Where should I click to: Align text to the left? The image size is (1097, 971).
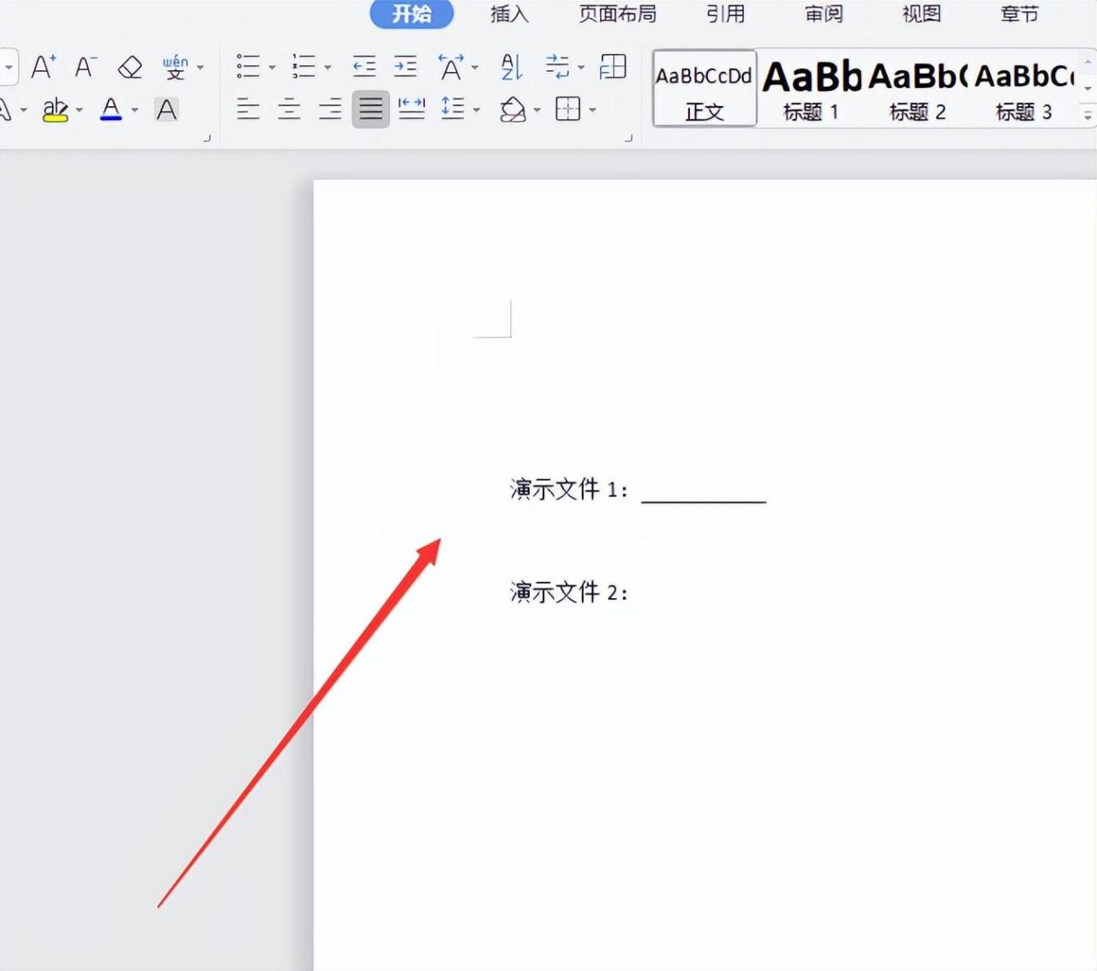(249, 109)
